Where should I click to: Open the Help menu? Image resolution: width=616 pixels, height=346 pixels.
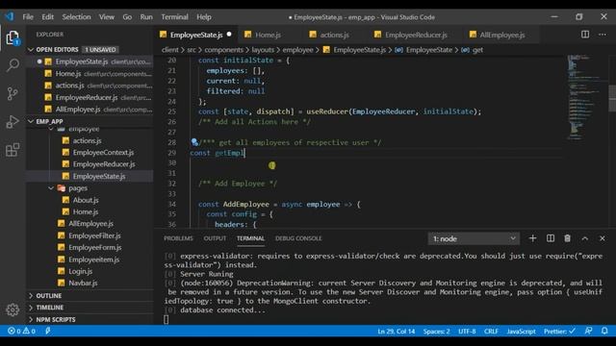coord(204,17)
